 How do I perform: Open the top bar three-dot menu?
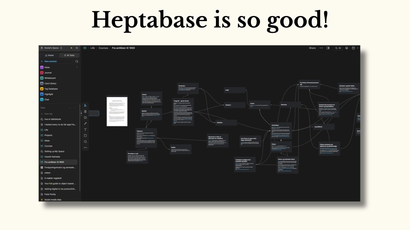click(321, 48)
